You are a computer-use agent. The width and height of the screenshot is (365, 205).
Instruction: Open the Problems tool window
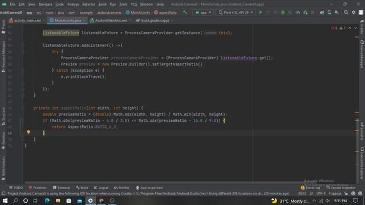38,187
